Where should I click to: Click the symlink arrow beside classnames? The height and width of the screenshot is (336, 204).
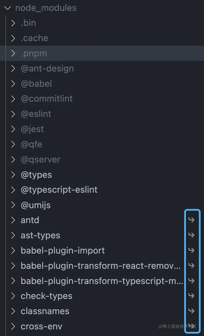192,311
